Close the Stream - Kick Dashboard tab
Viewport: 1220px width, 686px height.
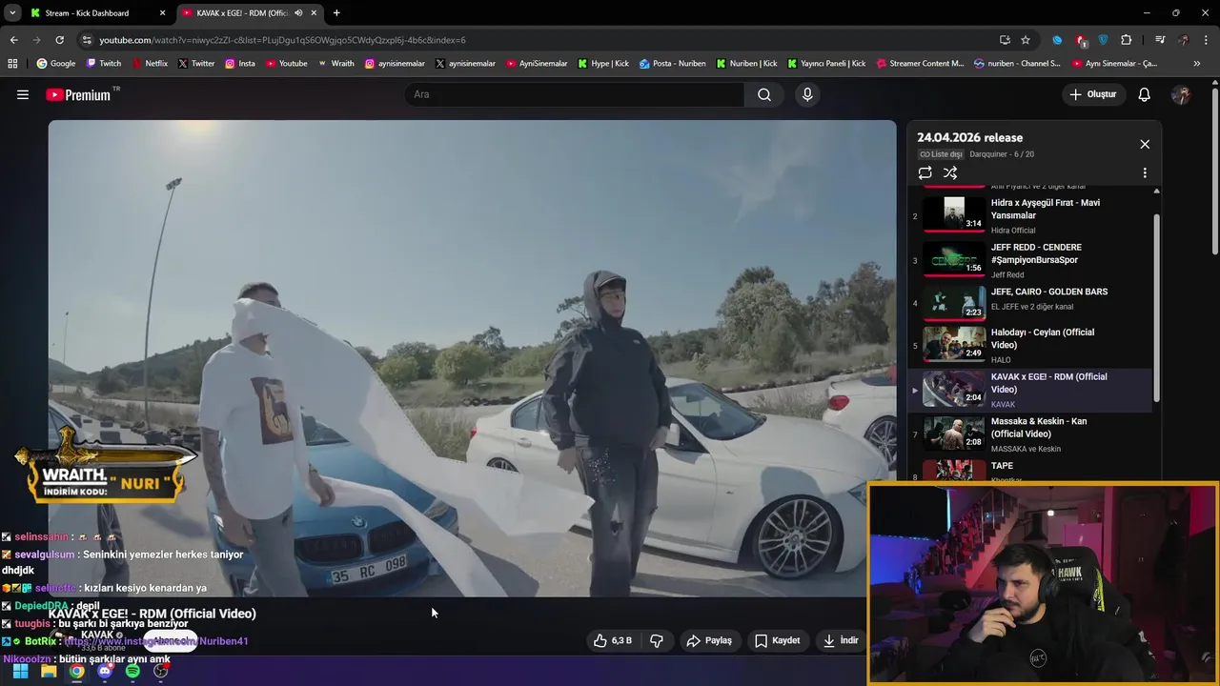[162, 13]
